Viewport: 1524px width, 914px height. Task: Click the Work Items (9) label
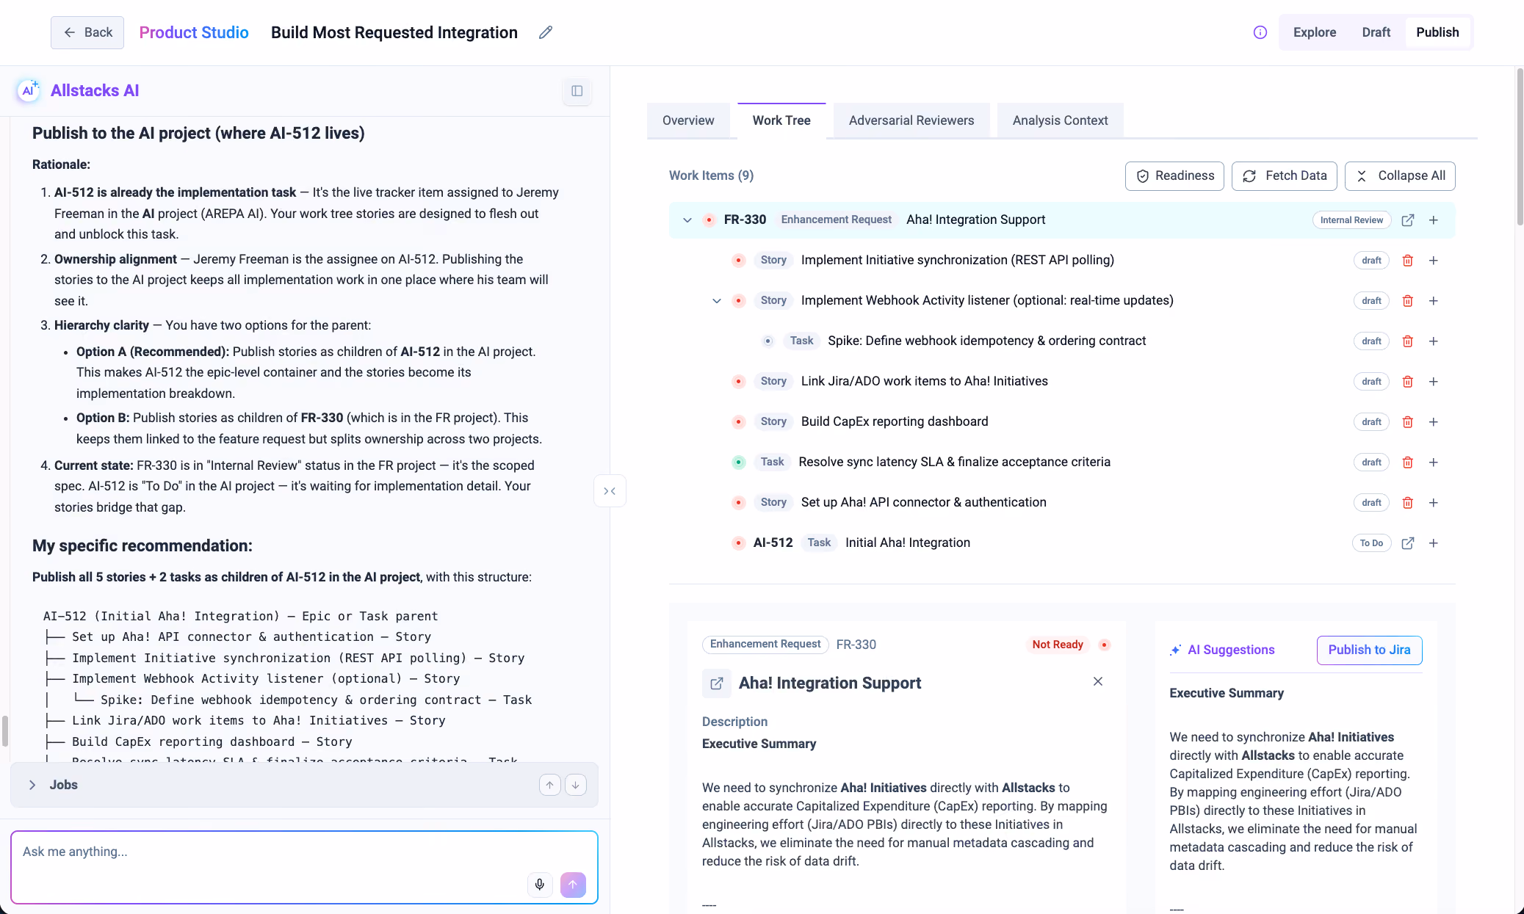click(711, 175)
